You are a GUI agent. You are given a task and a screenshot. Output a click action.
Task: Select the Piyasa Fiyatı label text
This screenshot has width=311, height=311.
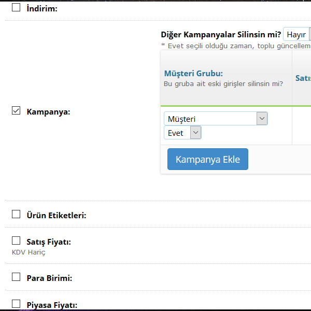tap(52, 305)
